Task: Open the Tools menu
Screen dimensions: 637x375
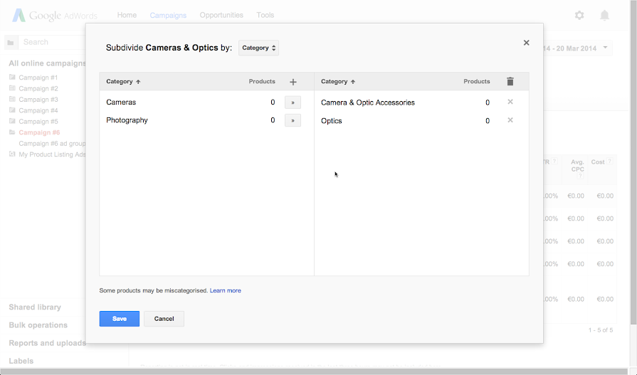Action: click(265, 15)
